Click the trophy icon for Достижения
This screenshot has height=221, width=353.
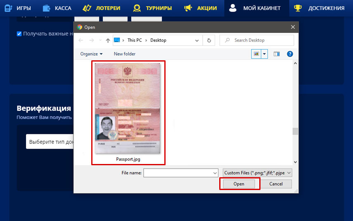pos(297,8)
